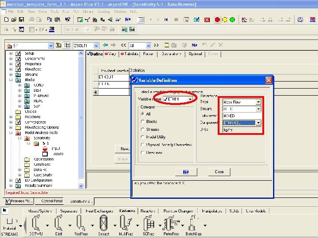Click the << previous form button
This screenshot has width=318, height=238.
(x=123, y=45)
